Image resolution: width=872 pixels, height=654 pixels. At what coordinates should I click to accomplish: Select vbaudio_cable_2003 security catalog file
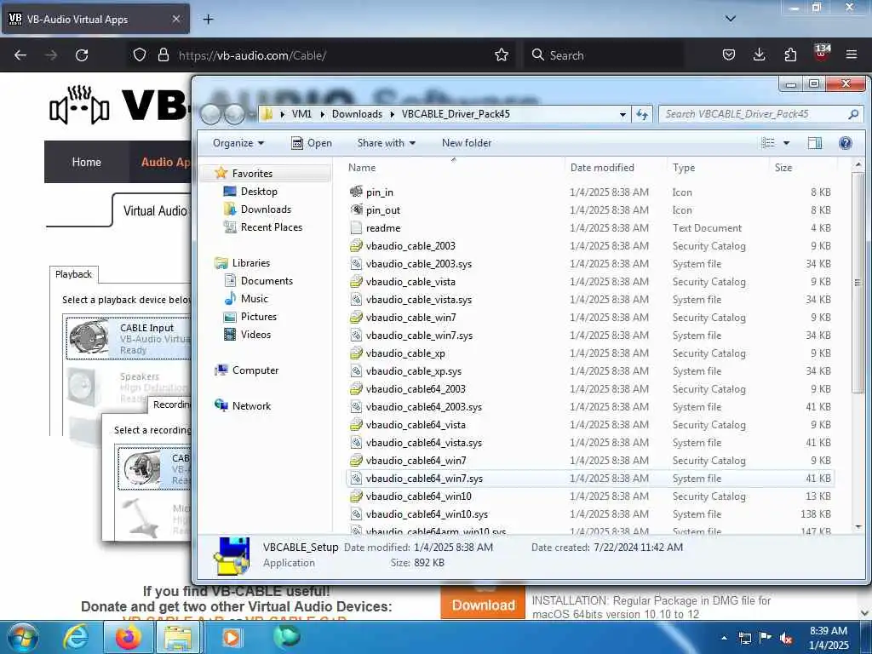410,246
